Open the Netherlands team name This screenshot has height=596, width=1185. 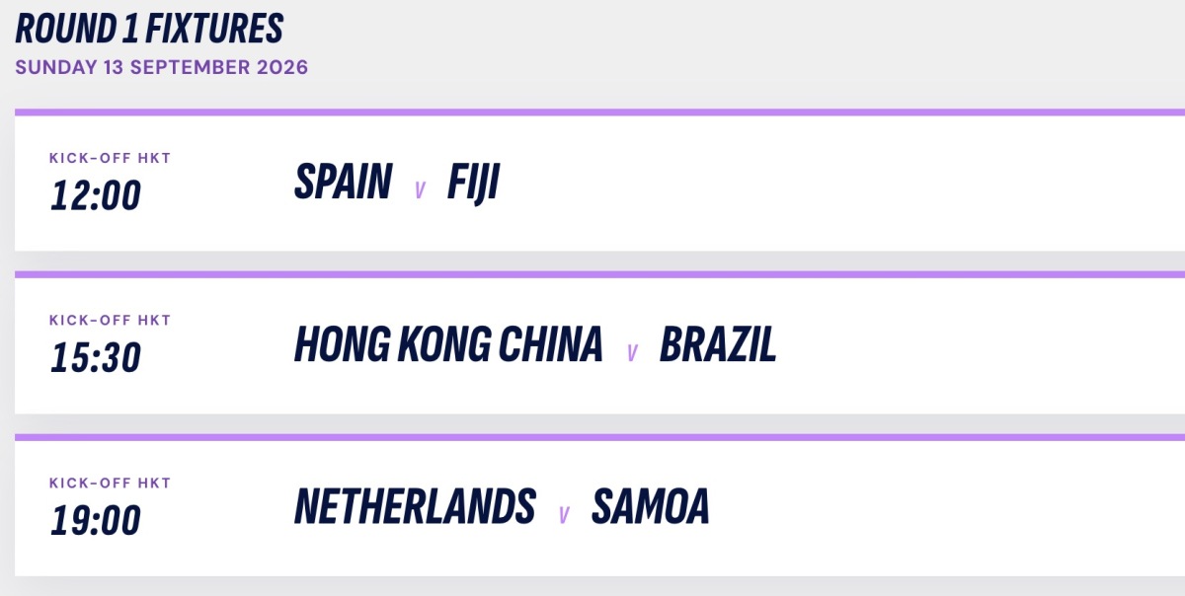tap(415, 507)
